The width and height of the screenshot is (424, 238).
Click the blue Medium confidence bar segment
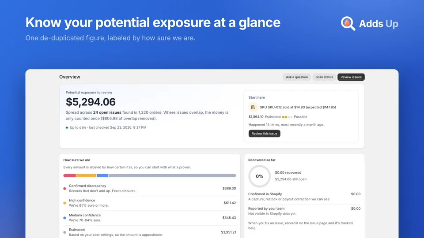tap(102, 176)
